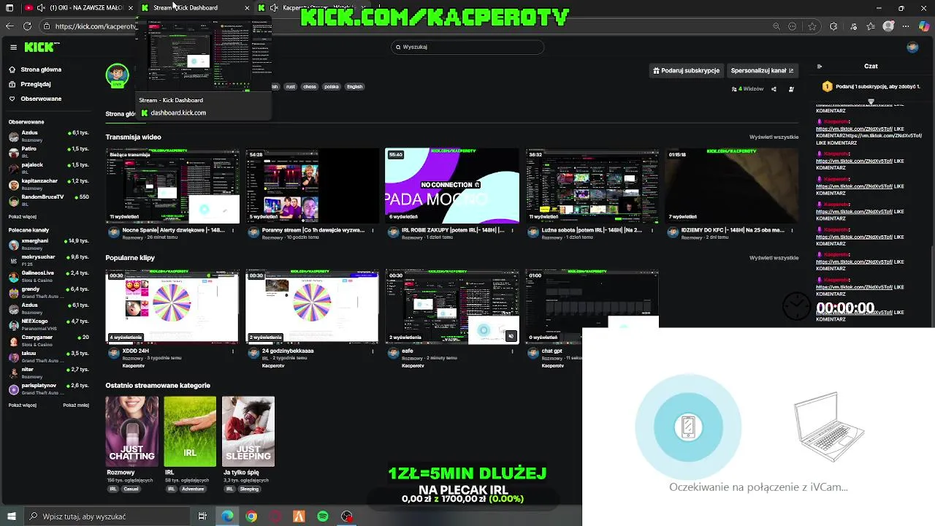Open the Luźna sobota video thumbnail

(592, 186)
